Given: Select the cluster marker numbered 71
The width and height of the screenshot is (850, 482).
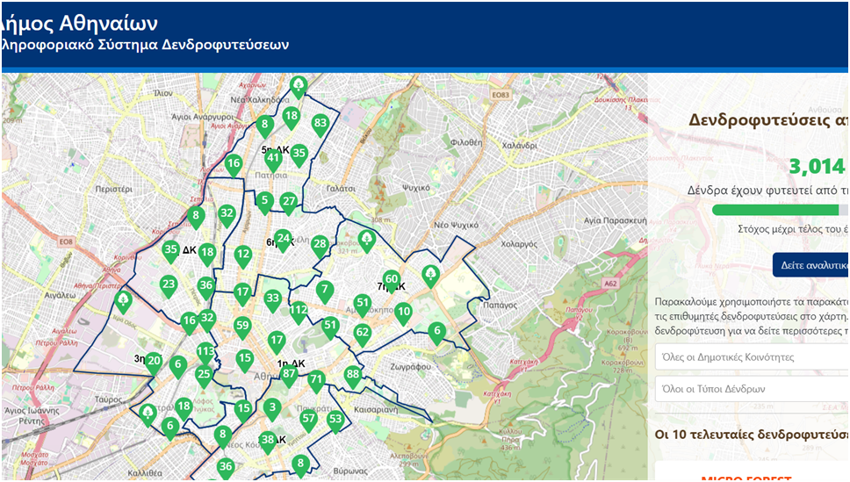Looking at the screenshot, I should coord(316,379).
